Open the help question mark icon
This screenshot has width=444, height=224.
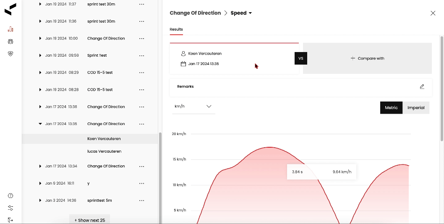coord(10,195)
